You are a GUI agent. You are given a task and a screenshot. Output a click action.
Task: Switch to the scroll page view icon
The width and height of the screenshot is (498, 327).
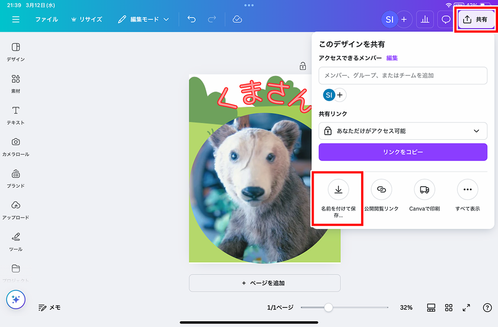coord(431,307)
